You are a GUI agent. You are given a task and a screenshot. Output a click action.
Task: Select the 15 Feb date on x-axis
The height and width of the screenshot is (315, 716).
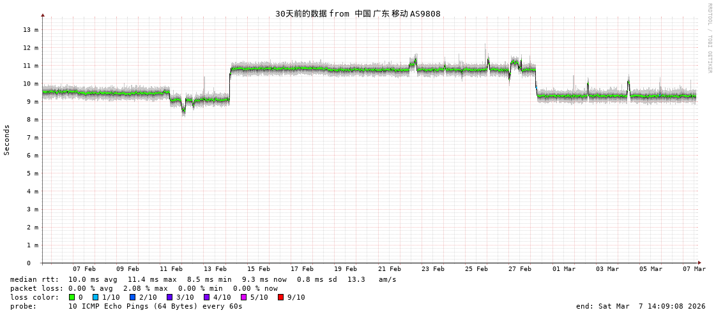[258, 269]
